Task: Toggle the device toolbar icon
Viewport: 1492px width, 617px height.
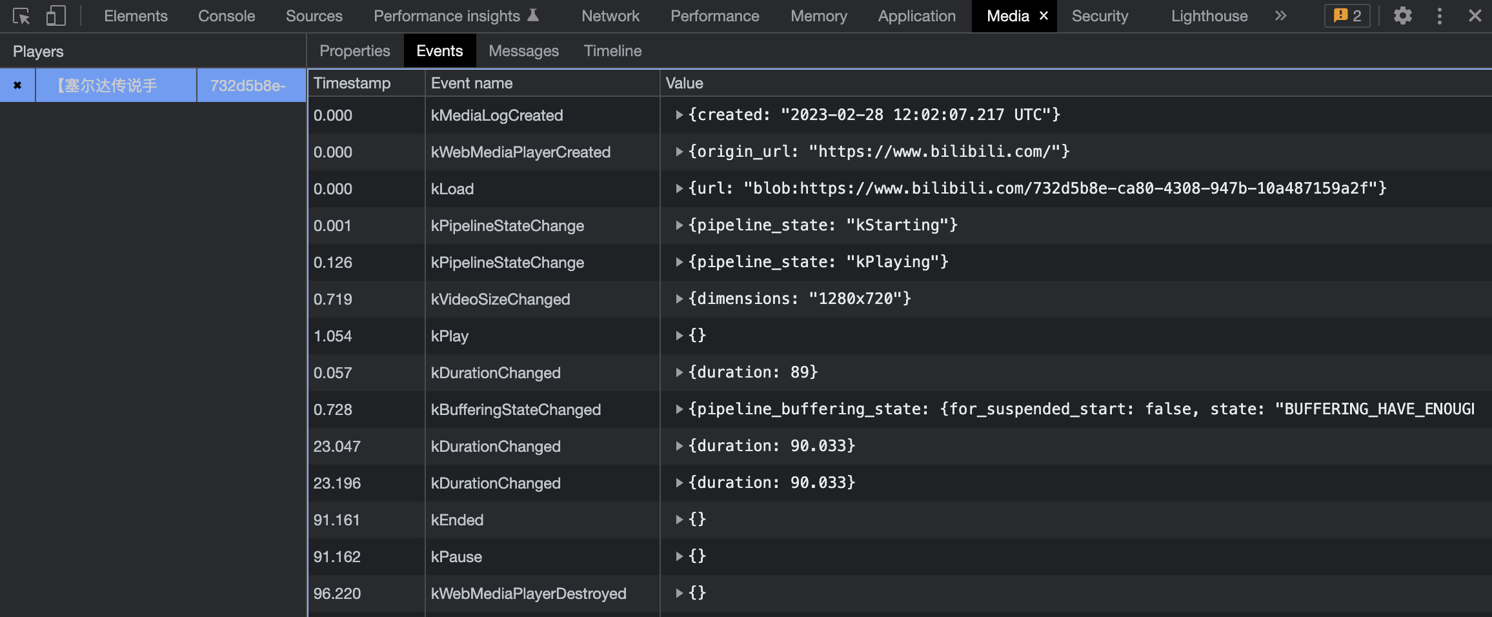Action: point(55,16)
